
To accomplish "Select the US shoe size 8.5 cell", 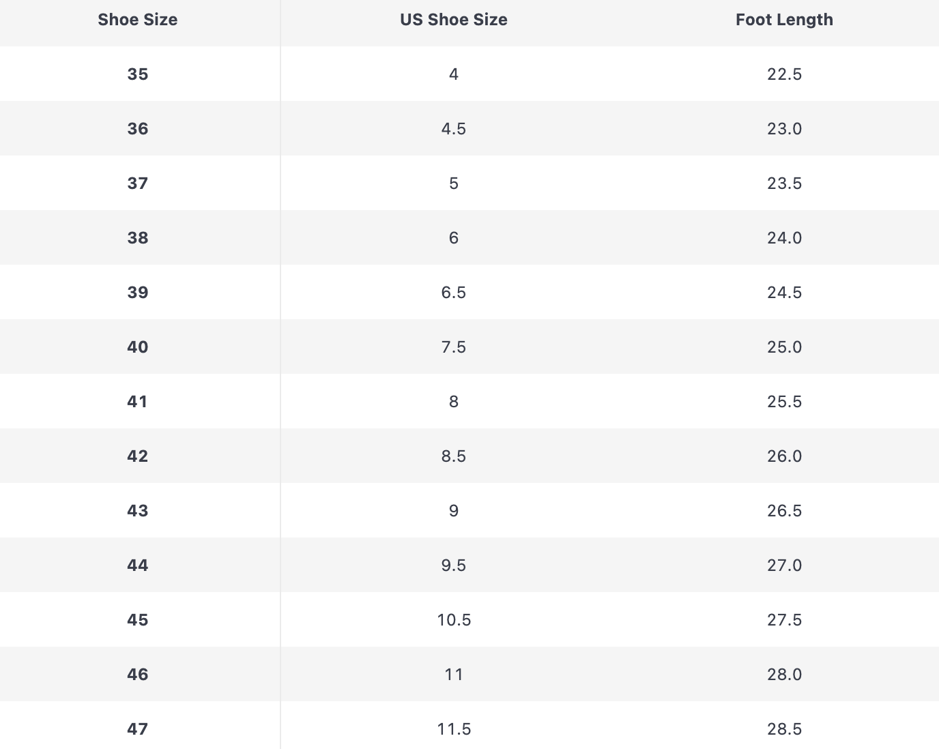I will point(453,456).
